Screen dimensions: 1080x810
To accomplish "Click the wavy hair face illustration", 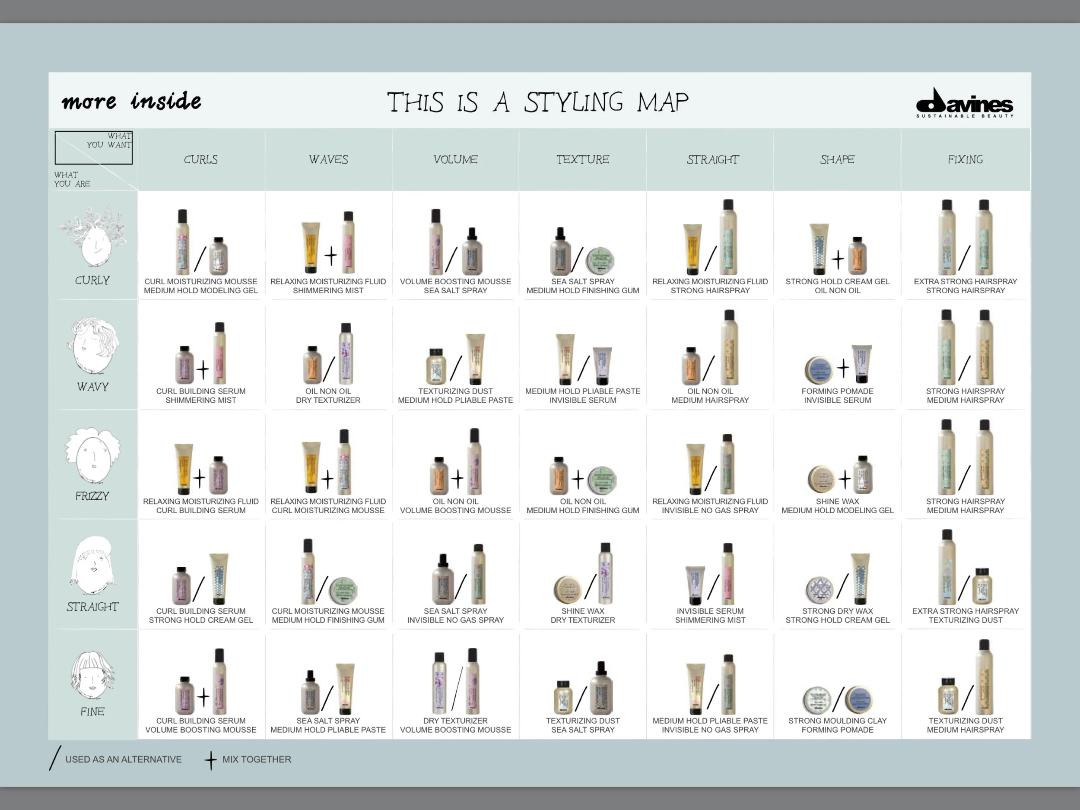I will pos(93,346).
